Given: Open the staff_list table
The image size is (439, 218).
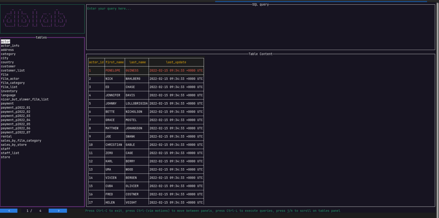Looking at the screenshot, I should (x=10, y=153).
